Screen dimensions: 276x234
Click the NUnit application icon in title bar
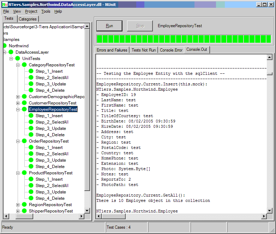click(x=5, y=5)
